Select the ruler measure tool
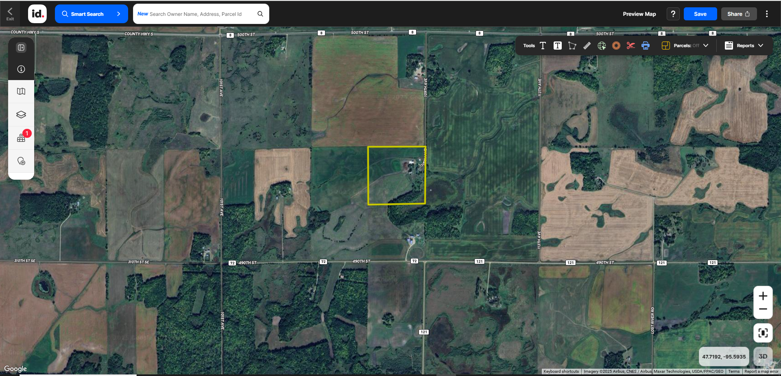Image resolution: width=781 pixels, height=376 pixels. [587, 46]
